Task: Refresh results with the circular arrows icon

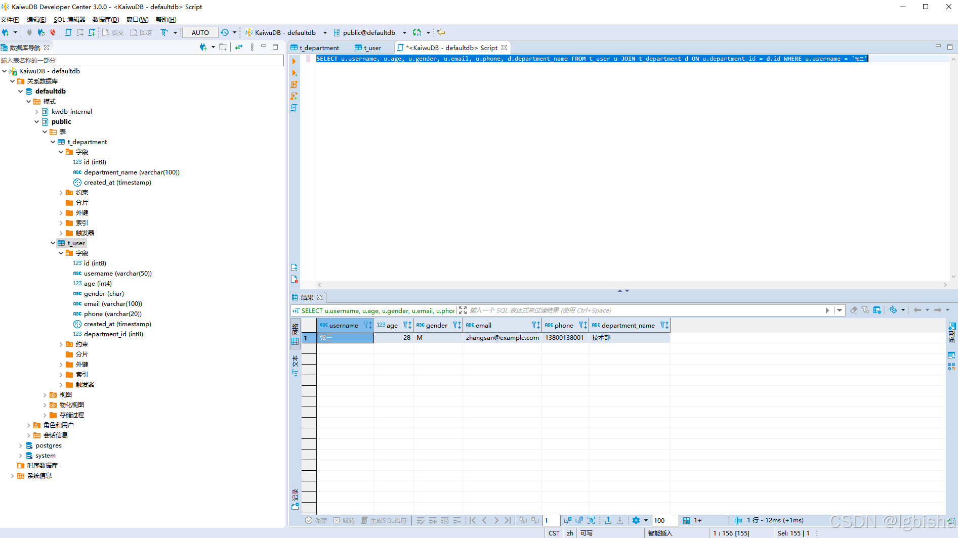Action: click(x=893, y=310)
